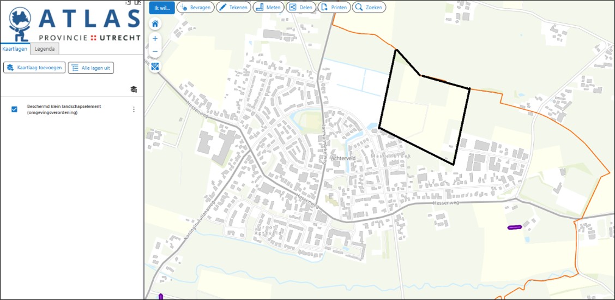Click the Kaartlaag toevoegen button

(x=34, y=68)
